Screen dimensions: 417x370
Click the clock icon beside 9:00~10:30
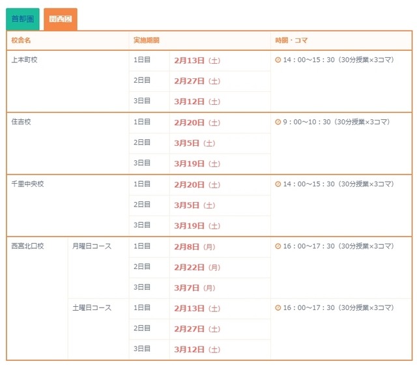point(278,122)
